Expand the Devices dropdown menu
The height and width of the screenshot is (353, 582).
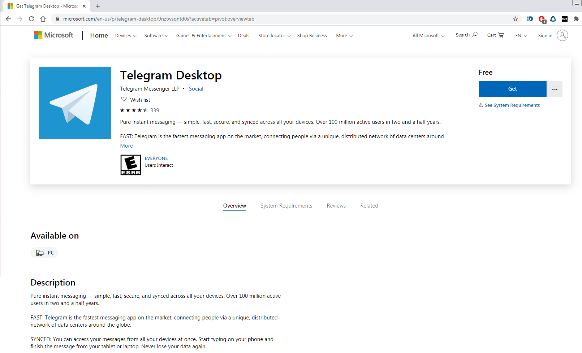[126, 36]
